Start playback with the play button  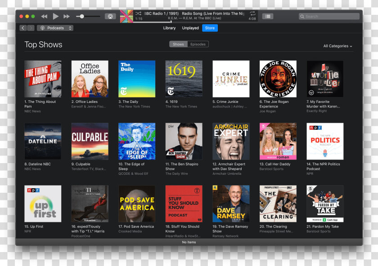(56, 16)
